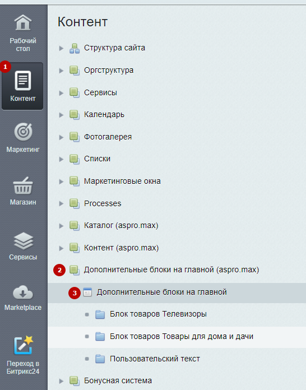The width and height of the screenshot is (306, 390).
Task: Open the Рабочий стол home icon
Action: pos(23,23)
